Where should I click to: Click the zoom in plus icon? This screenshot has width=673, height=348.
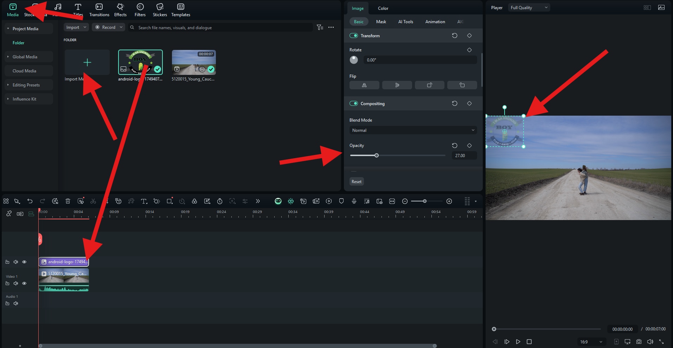[449, 201]
